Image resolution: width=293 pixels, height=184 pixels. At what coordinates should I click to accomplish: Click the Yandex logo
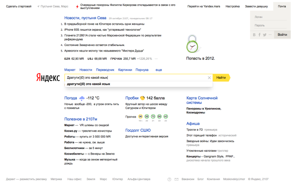[48, 78]
